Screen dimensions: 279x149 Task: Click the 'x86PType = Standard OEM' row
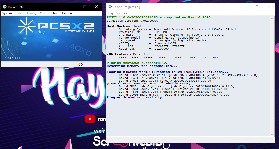[147, 43]
